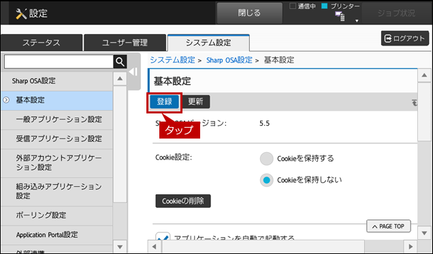Tap the 登録 button
The width and height of the screenshot is (433, 254).
[x=165, y=102]
